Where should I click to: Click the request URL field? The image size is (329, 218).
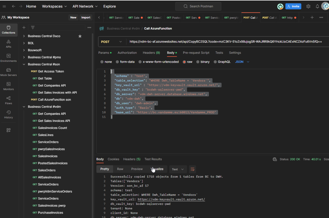[226, 42]
